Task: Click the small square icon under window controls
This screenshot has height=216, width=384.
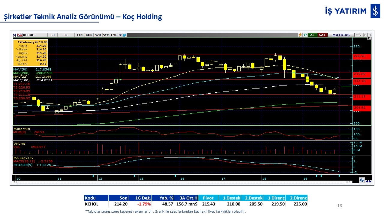Action: point(369,38)
